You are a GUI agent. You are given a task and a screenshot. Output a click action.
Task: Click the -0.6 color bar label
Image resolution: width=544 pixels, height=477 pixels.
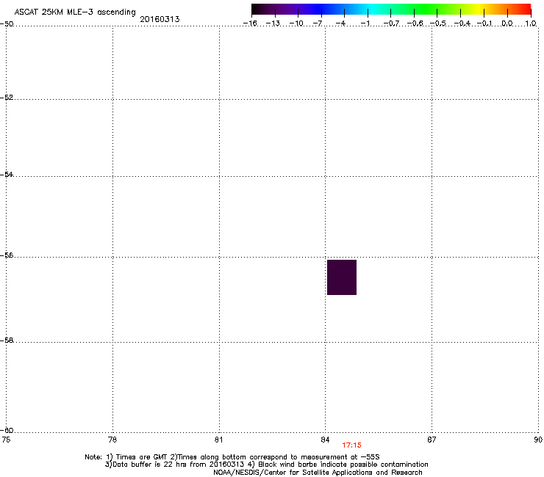[415, 23]
